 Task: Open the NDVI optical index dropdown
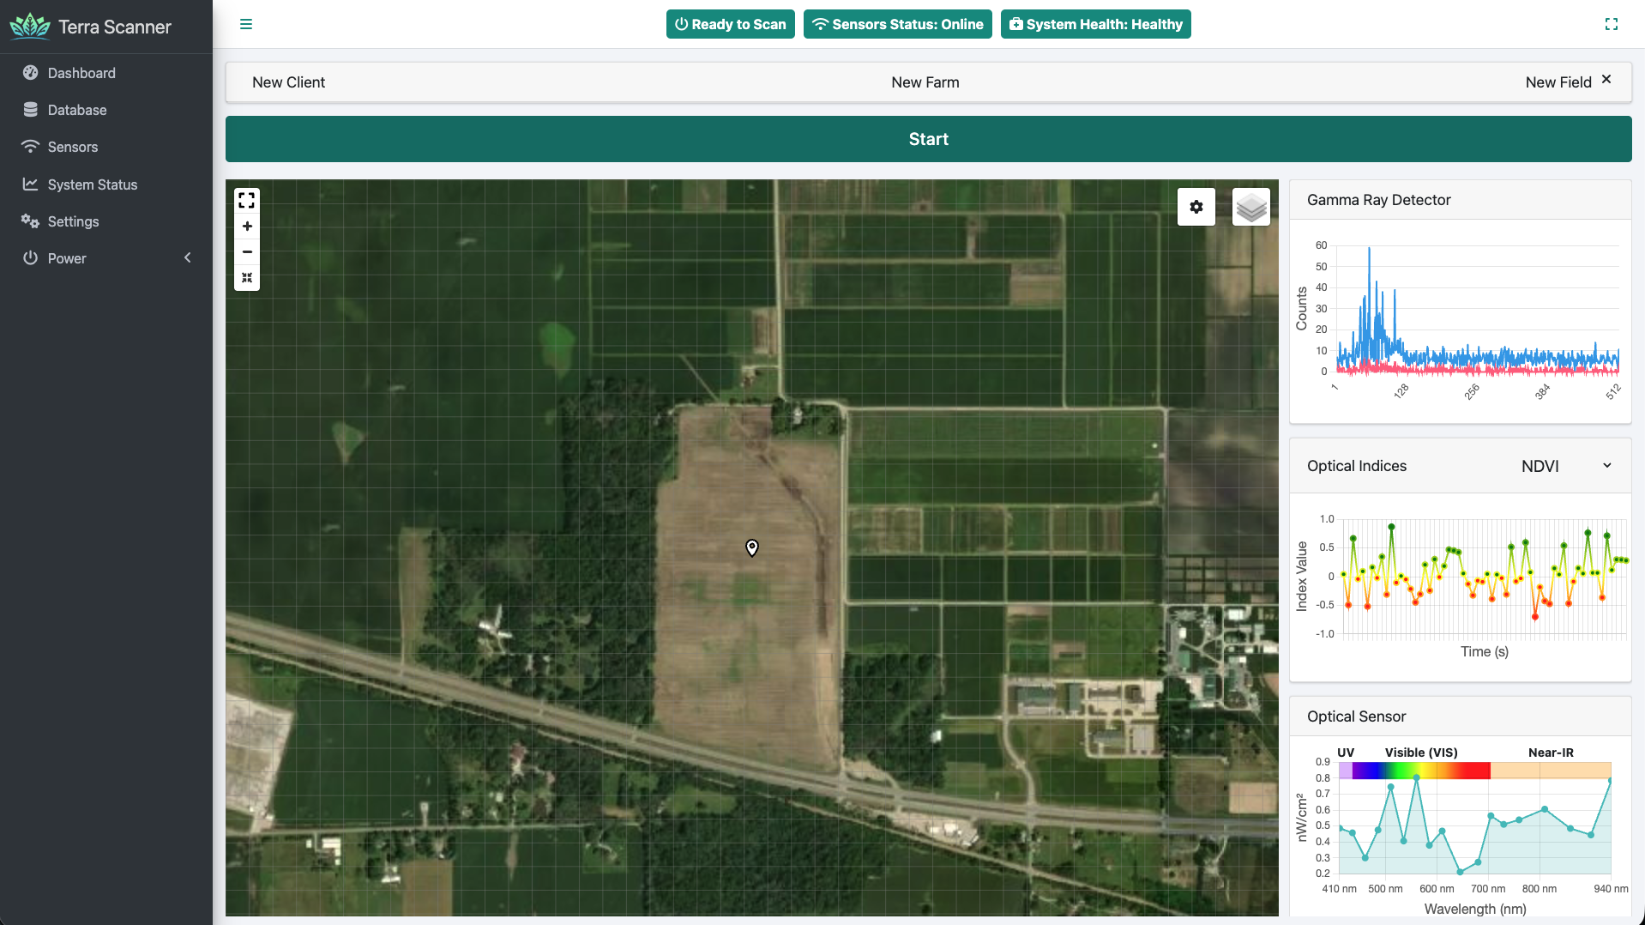click(1564, 465)
